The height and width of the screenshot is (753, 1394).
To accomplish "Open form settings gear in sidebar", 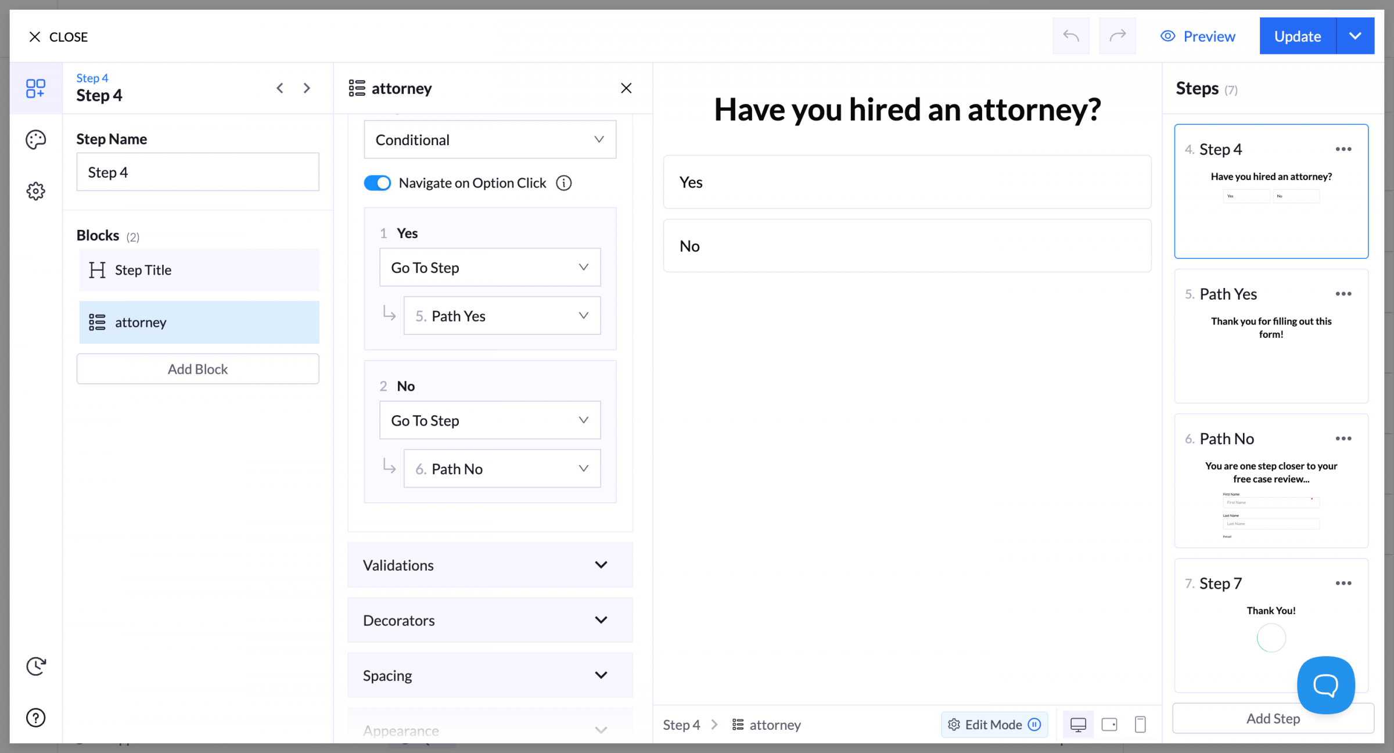I will click(35, 191).
